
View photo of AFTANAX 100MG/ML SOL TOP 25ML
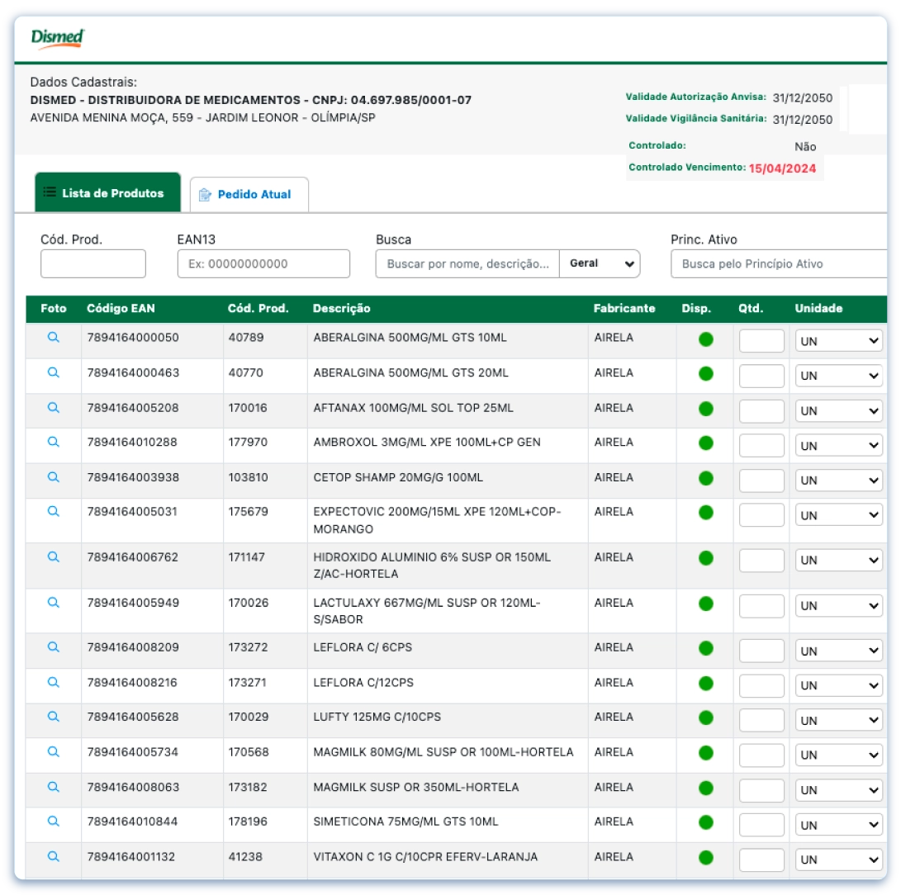pos(54,407)
